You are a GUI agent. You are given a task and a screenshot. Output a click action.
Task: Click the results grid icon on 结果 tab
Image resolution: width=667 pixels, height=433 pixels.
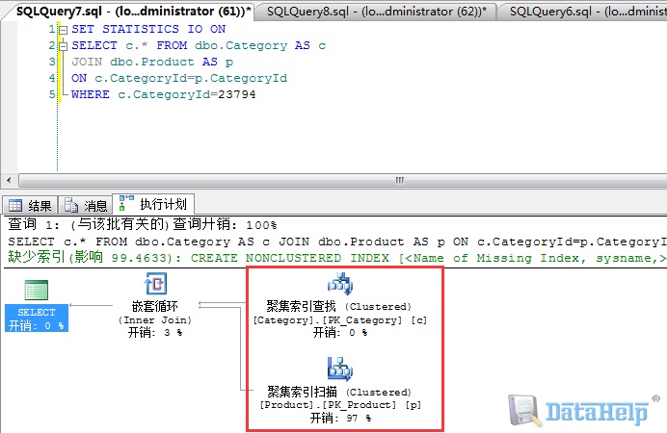15,206
